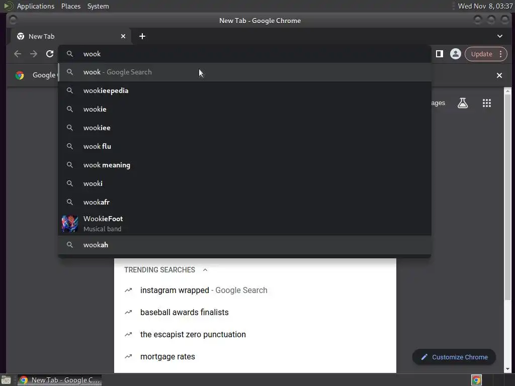Click the address bar containing 'wook'
Viewport: 515px width, 386px height.
(x=245, y=54)
